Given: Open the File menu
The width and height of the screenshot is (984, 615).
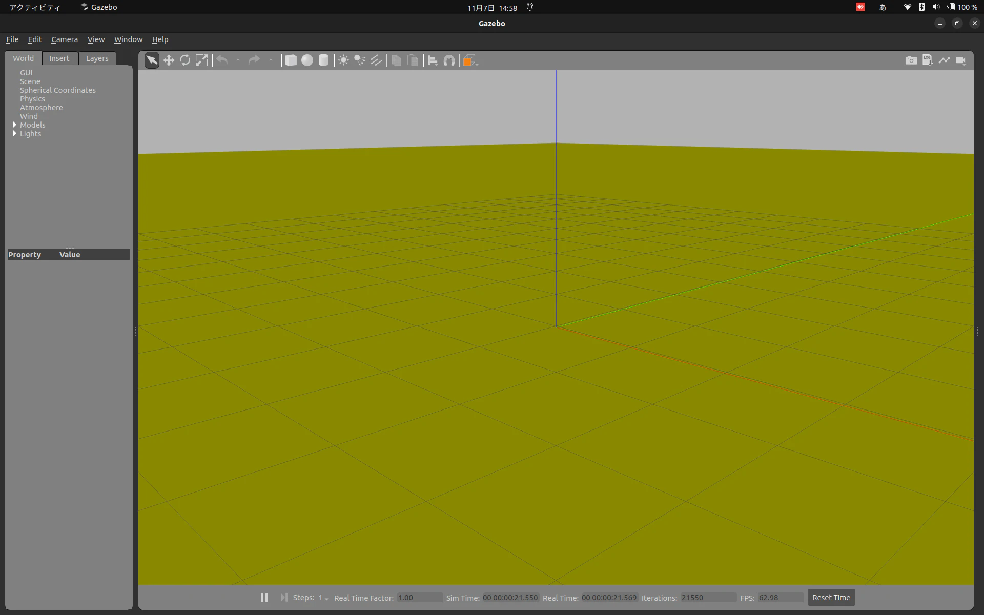Looking at the screenshot, I should (12, 39).
